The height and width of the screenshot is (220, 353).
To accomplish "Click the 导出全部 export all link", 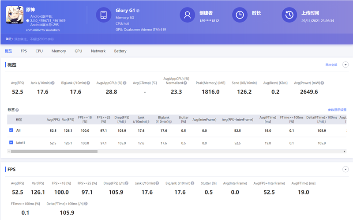I will coord(331,65).
